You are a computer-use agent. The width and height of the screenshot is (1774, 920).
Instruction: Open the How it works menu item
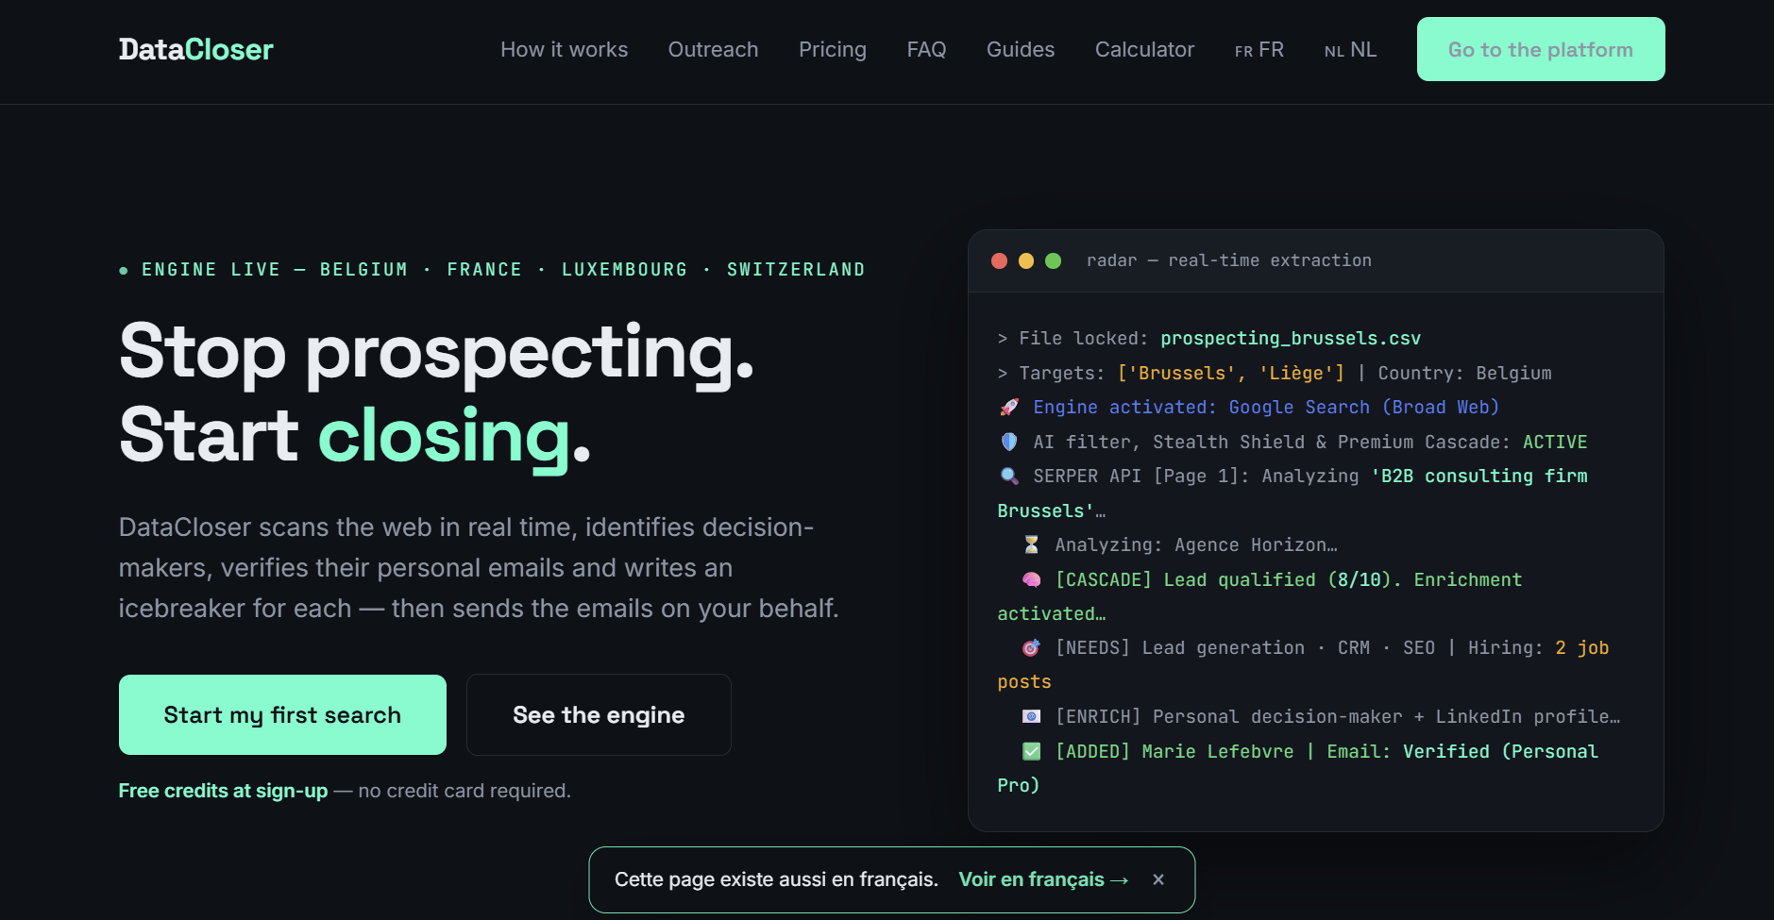[564, 49]
